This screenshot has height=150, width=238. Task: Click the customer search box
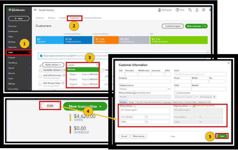point(83,65)
